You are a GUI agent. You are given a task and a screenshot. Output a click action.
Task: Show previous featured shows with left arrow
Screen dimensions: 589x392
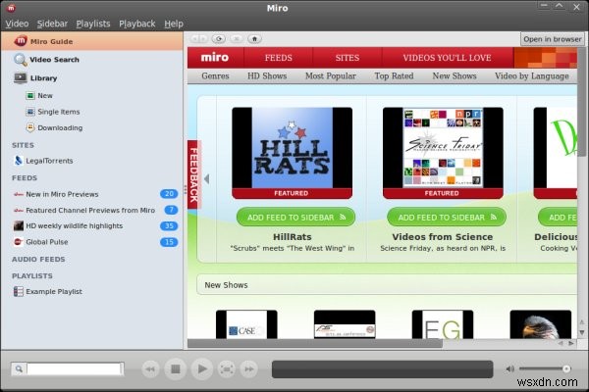coord(206,179)
